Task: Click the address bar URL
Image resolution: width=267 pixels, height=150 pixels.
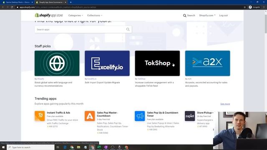Action: [x=58, y=7]
